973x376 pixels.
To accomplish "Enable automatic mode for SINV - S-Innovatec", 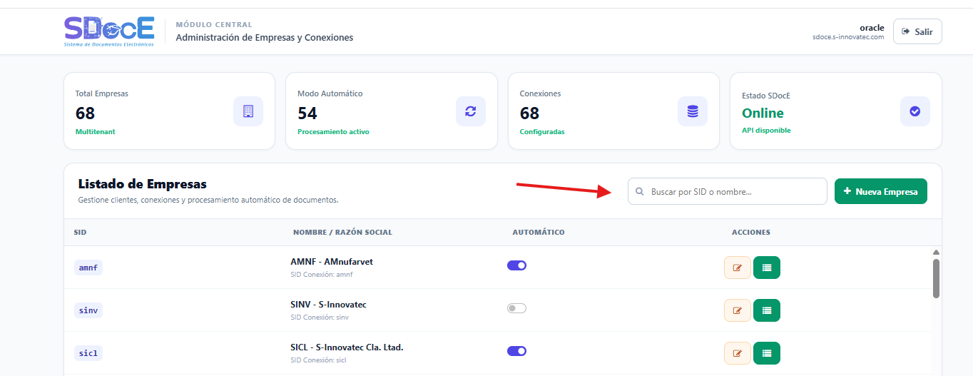I will click(516, 308).
